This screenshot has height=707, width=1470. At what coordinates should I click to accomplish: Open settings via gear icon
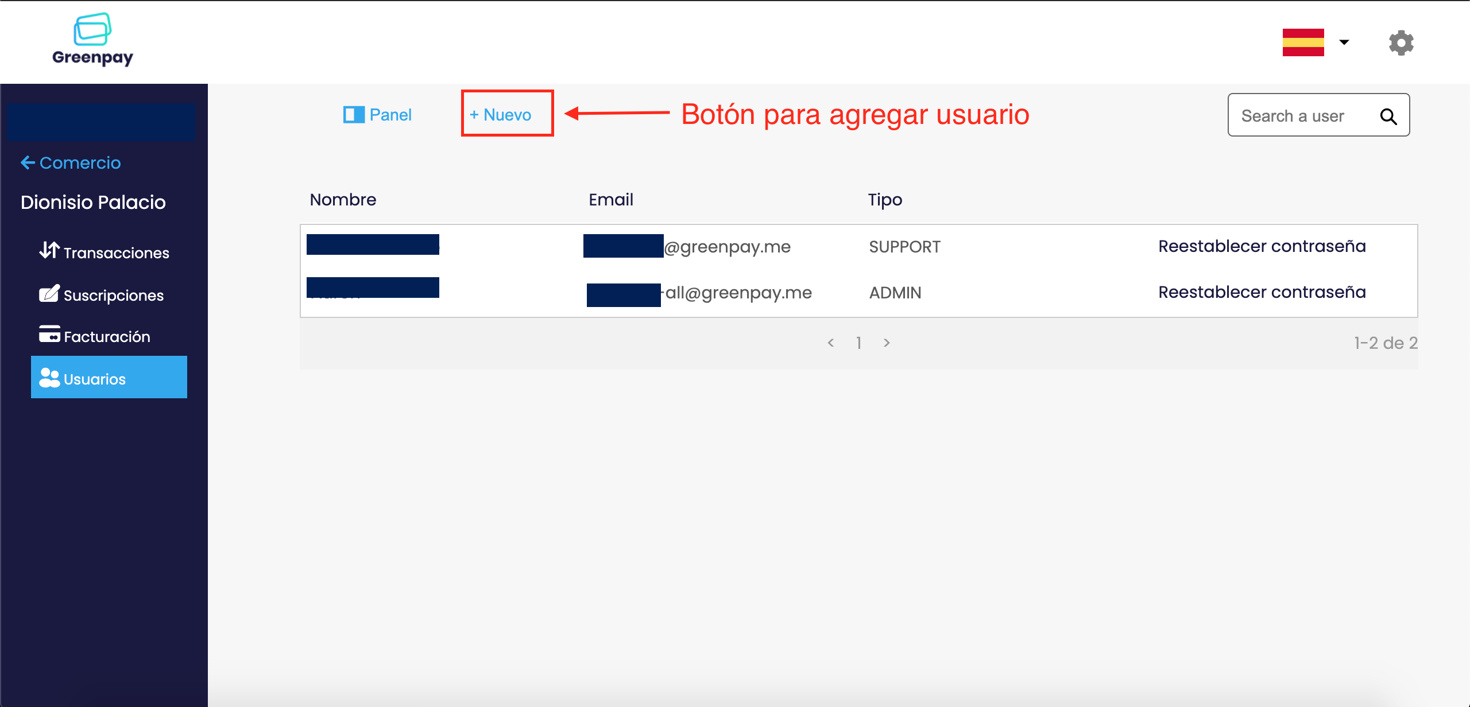click(x=1401, y=42)
